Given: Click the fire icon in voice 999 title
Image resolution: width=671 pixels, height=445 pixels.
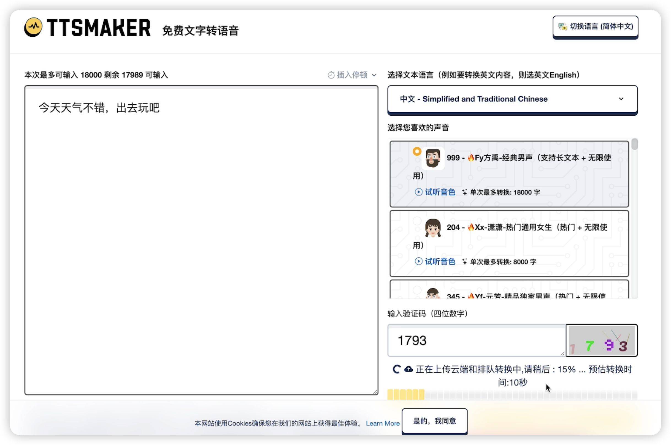Looking at the screenshot, I should (471, 158).
